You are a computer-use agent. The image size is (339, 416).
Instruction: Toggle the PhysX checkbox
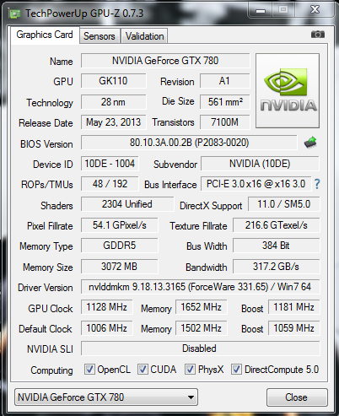point(190,369)
